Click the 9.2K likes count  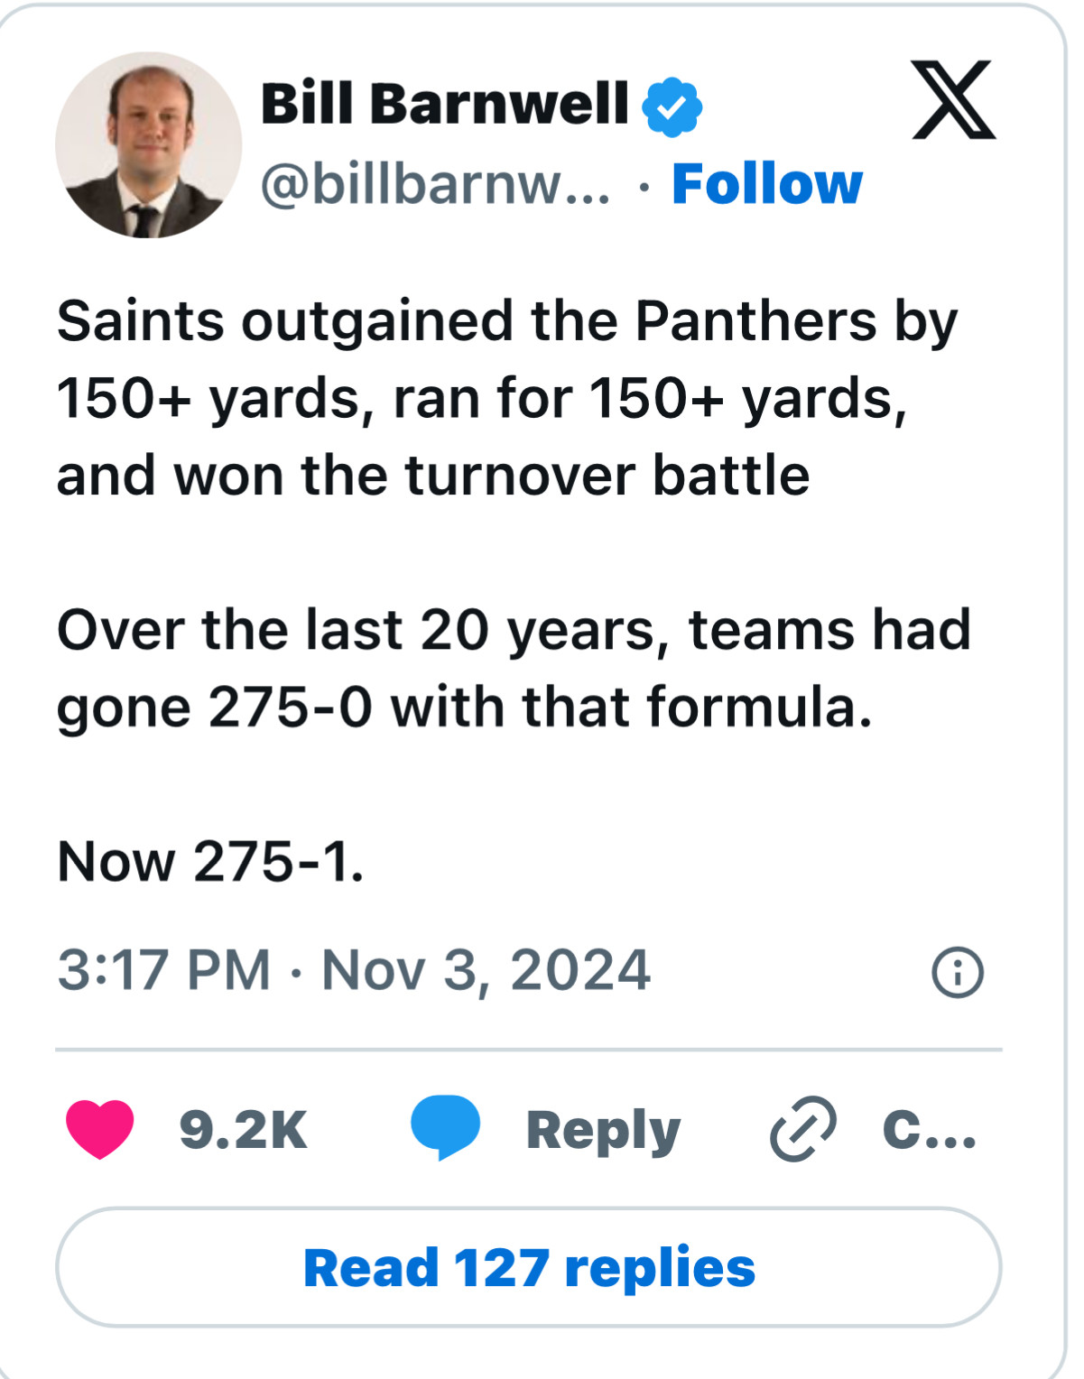[x=244, y=1129]
